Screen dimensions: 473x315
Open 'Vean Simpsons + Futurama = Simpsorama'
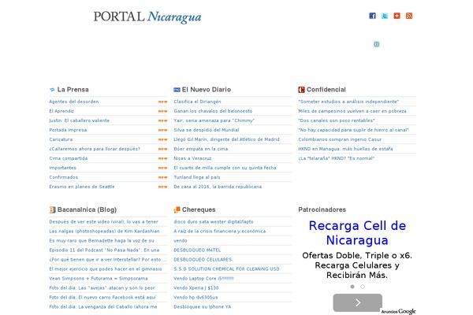click(x=99, y=278)
